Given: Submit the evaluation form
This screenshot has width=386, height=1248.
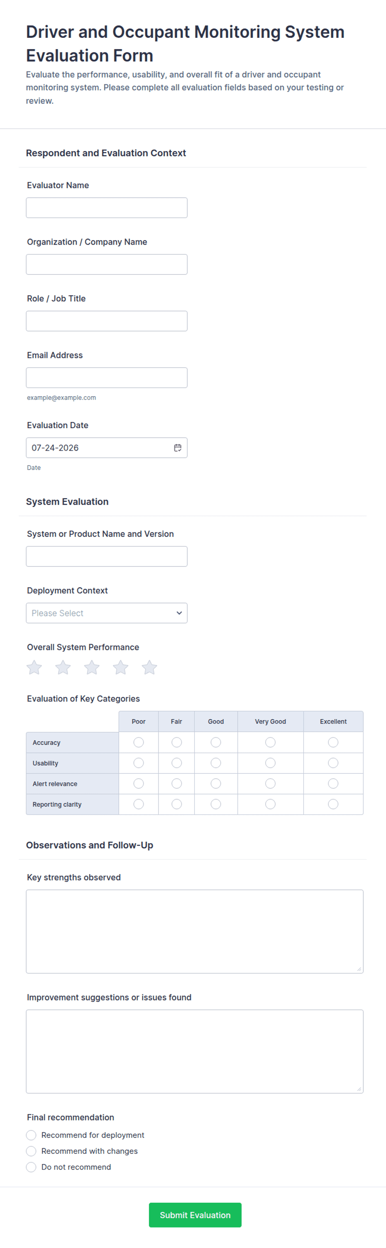Looking at the screenshot, I should point(195,1215).
